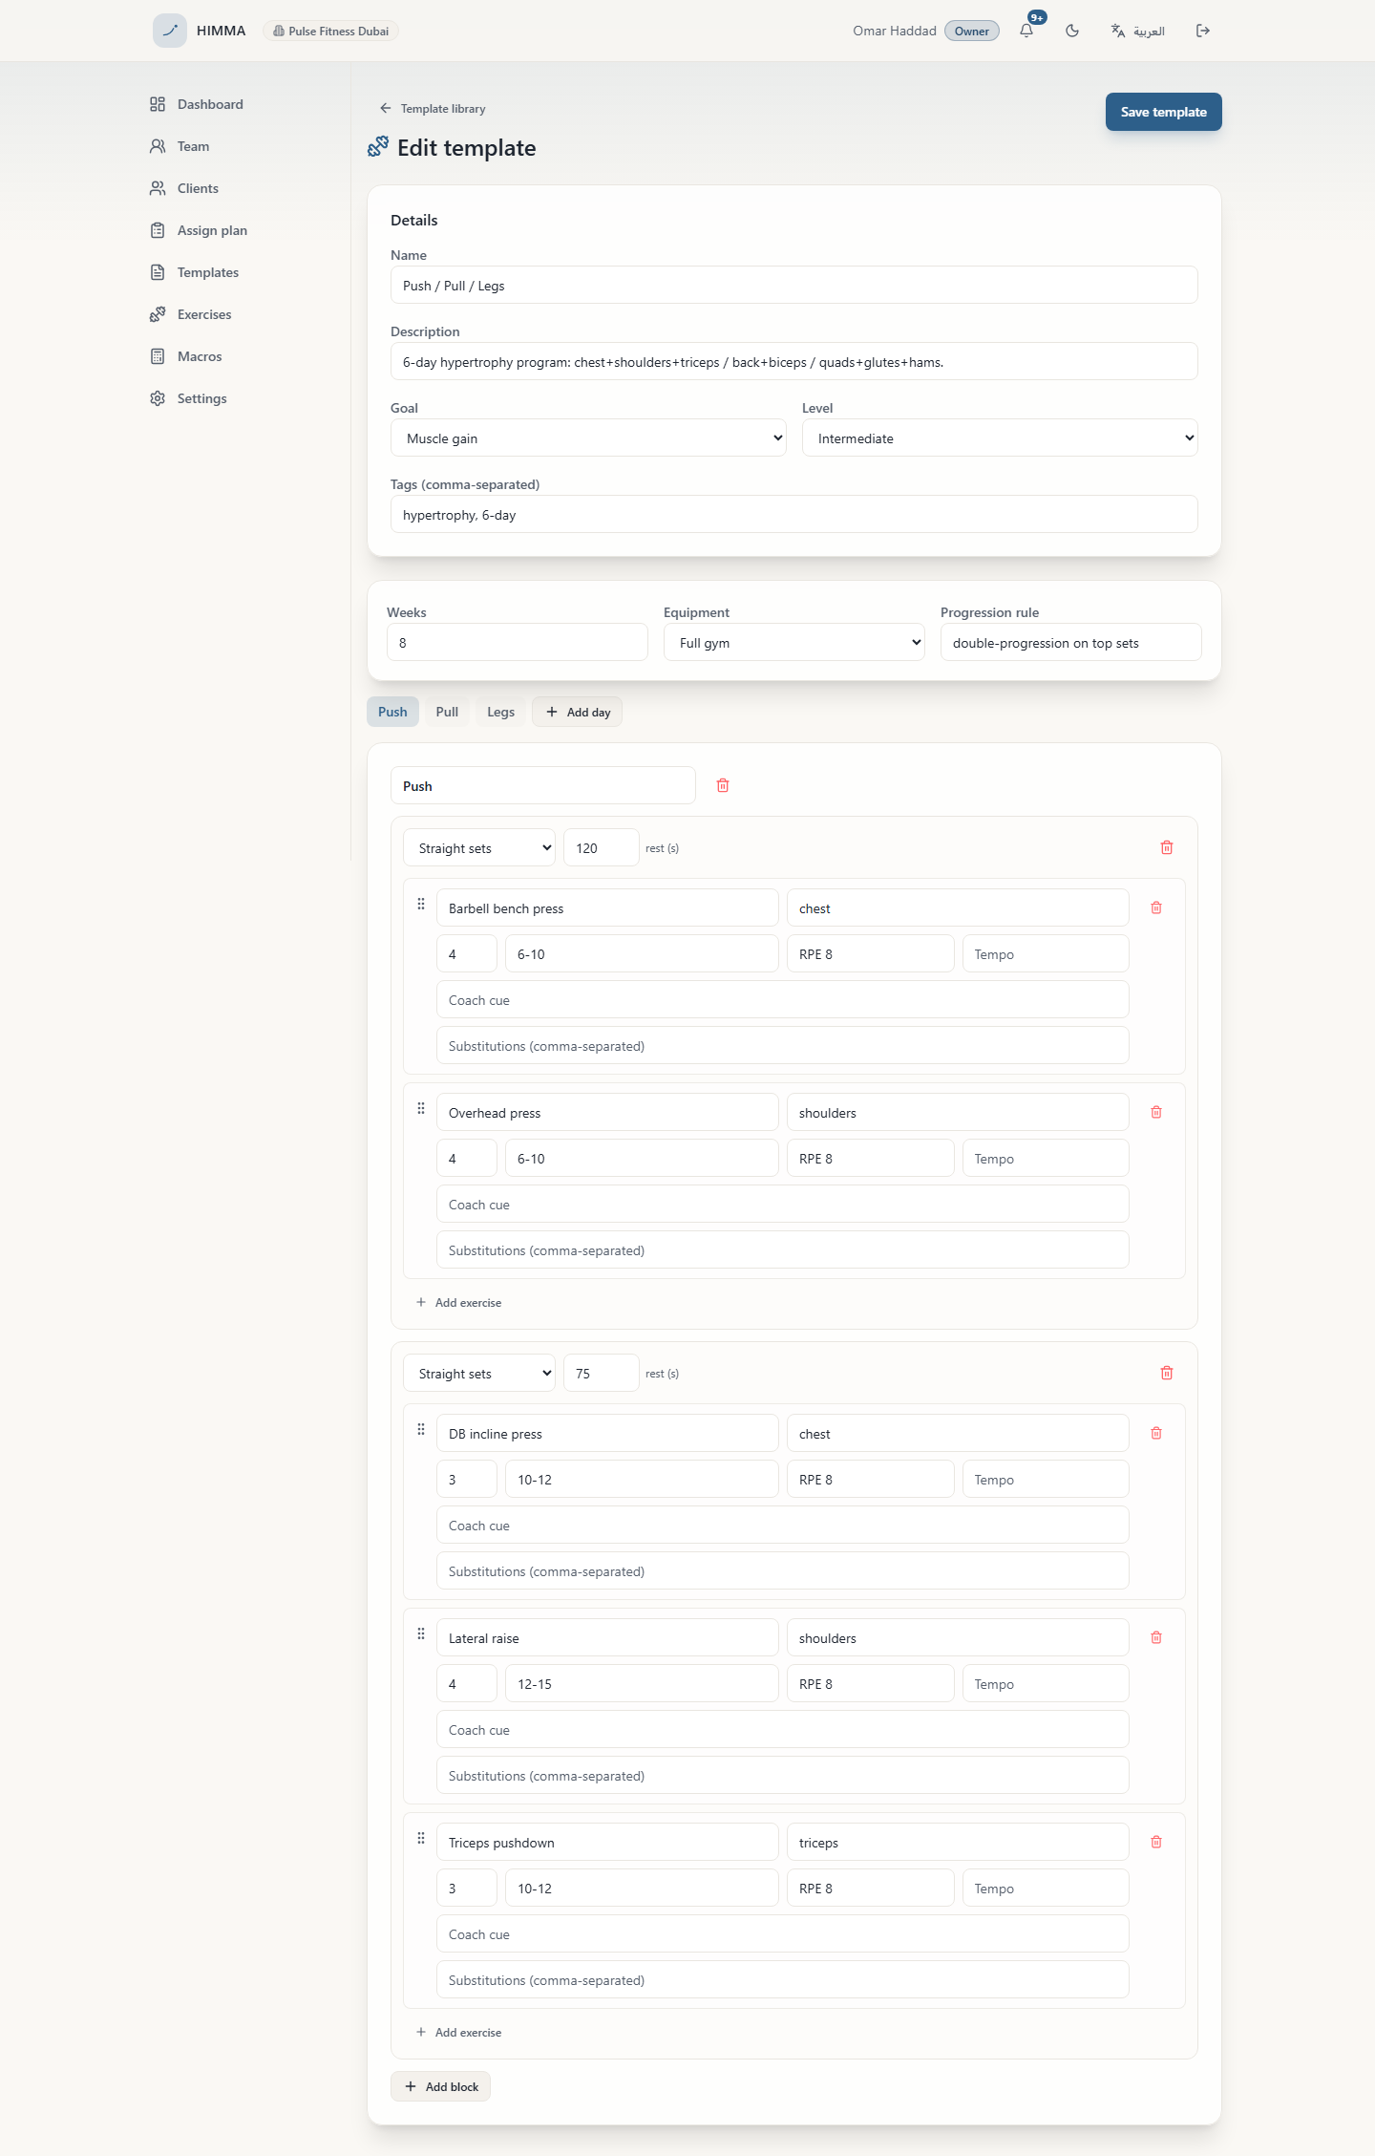The image size is (1375, 2156).
Task: Switch language to العربية
Action: pos(1138,31)
